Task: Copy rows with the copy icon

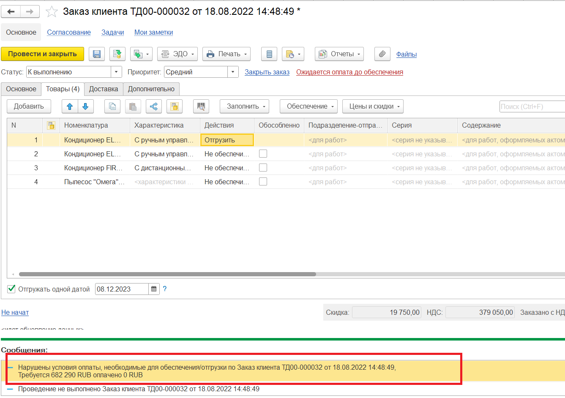Action: point(112,106)
